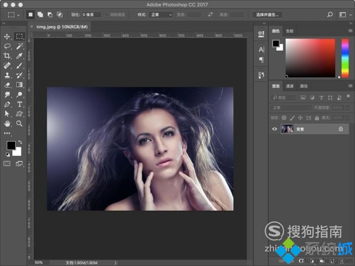Toggle the anti-alias checkbox
Image resolution: width=355 pixels, height=266 pixels.
pyautogui.click(x=106, y=15)
